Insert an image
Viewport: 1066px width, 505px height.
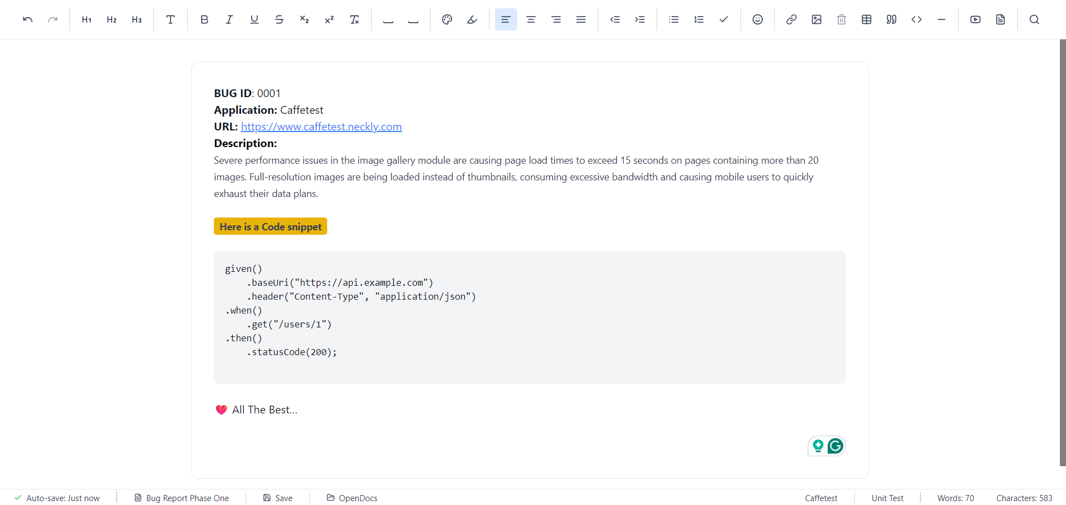pyautogui.click(x=817, y=19)
